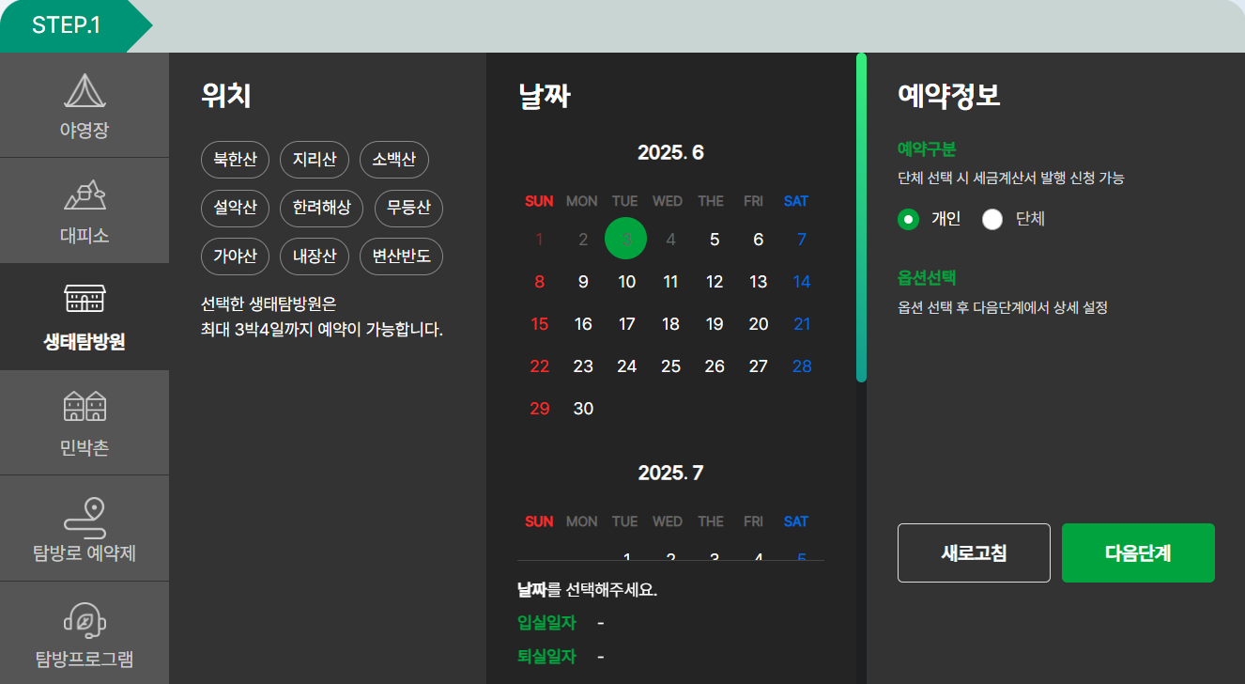Select the 야영장 campground icon in sidebar
This screenshot has height=684, width=1245.
[85, 103]
